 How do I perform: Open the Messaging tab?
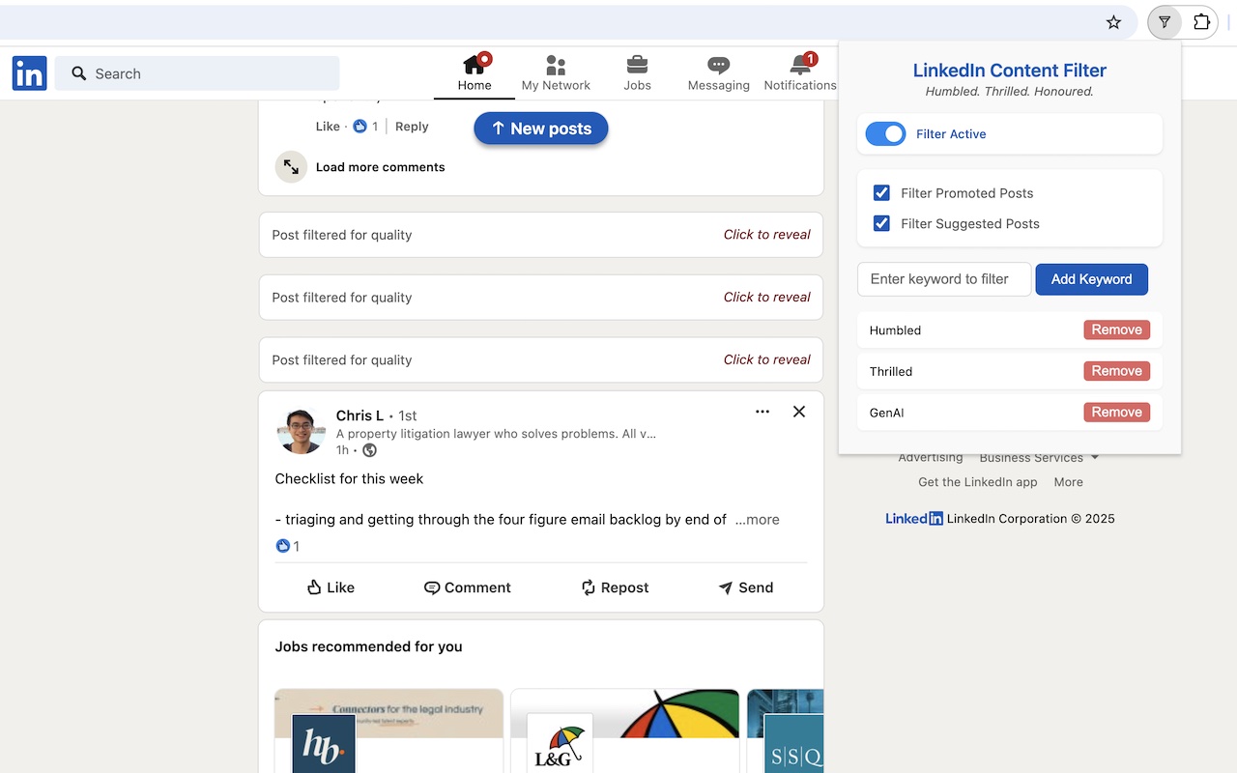click(x=718, y=73)
